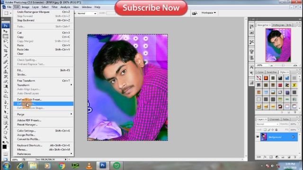Image resolution: width=303 pixels, height=170 pixels.
Task: Choose Undo Rectangular Marquee
Action: click(44, 12)
